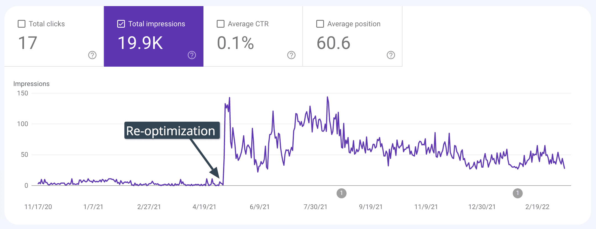
Task: Click the 150 y-axis label
Action: tap(23, 93)
